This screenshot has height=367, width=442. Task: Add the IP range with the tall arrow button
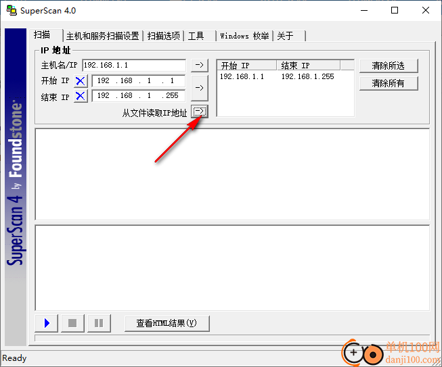click(199, 88)
